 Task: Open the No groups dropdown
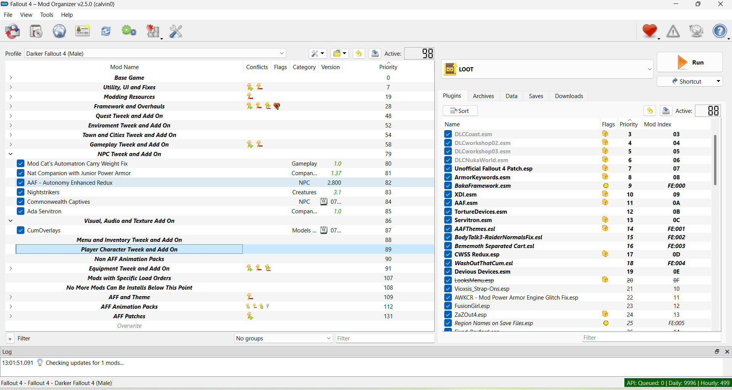pos(283,338)
